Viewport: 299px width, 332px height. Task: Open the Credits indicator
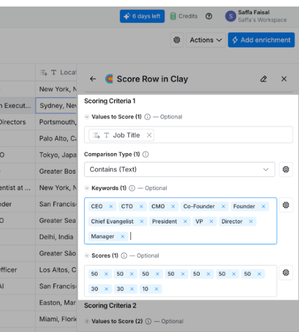(184, 16)
